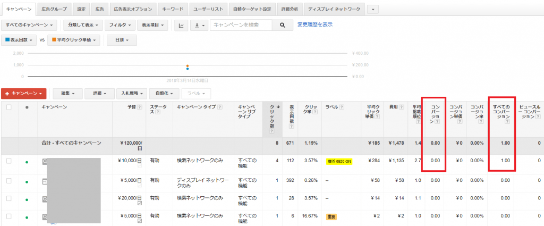Click help icon beside キャンペーン タイプ header
This screenshot has height=226, width=544.
click(220, 107)
